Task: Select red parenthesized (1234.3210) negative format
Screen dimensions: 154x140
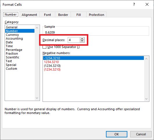Action: 52,69
